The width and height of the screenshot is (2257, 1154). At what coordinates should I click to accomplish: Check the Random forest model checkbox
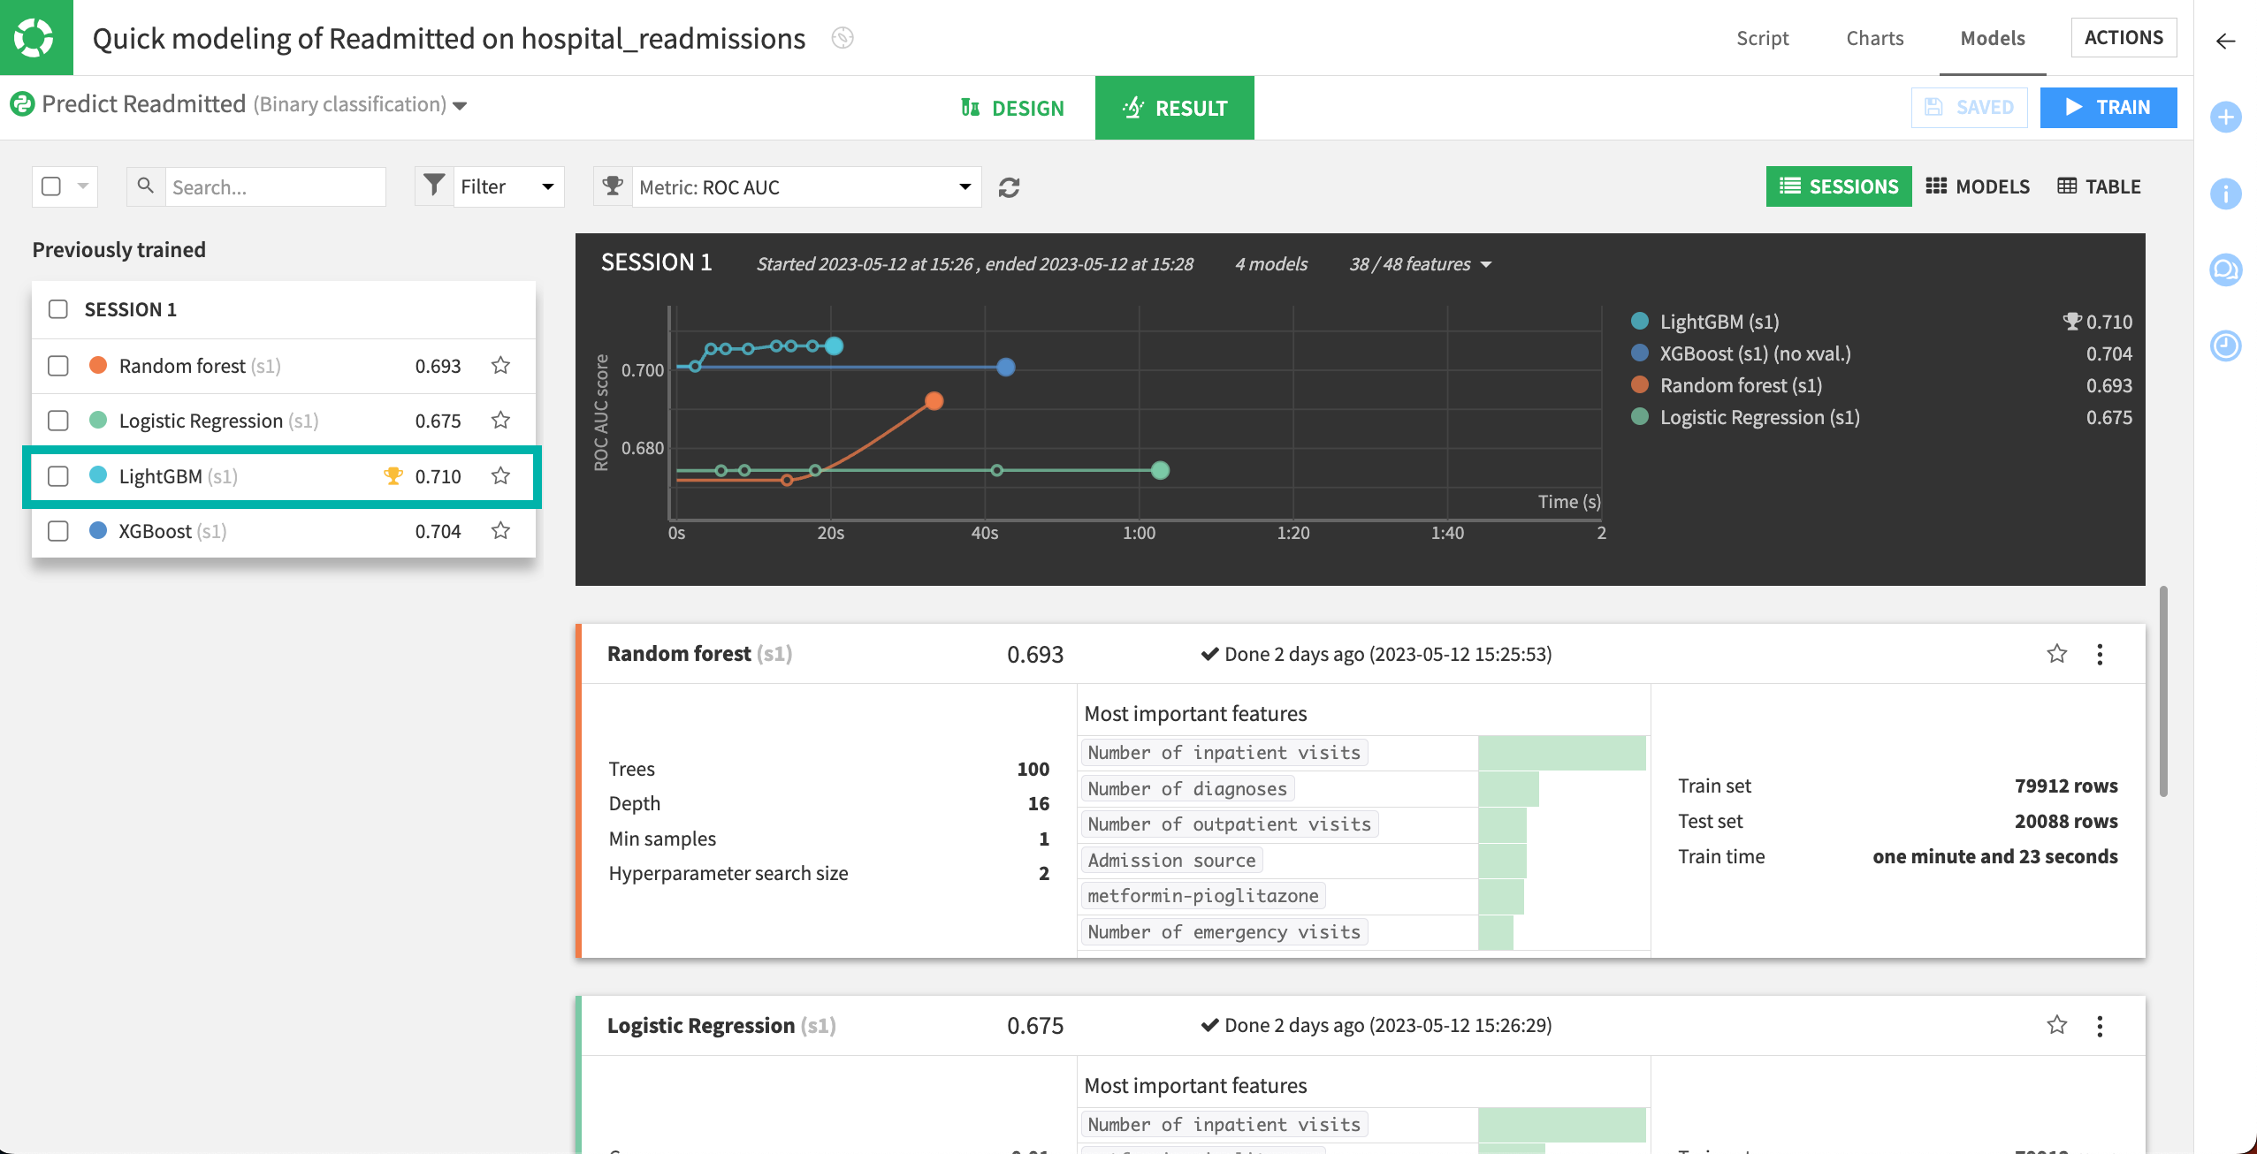pyautogui.click(x=58, y=366)
